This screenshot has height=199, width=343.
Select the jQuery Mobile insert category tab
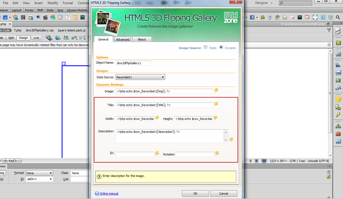77,10
